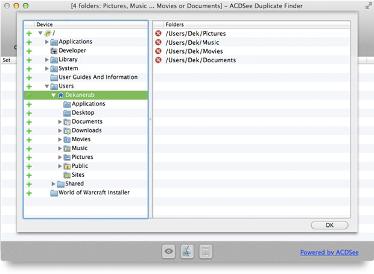Collapse the Users folder
Image resolution: width=374 pixels, height=274 pixels.
pyautogui.click(x=47, y=86)
